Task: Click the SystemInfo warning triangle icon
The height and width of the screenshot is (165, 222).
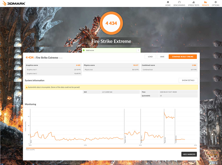Action: pos(27,87)
